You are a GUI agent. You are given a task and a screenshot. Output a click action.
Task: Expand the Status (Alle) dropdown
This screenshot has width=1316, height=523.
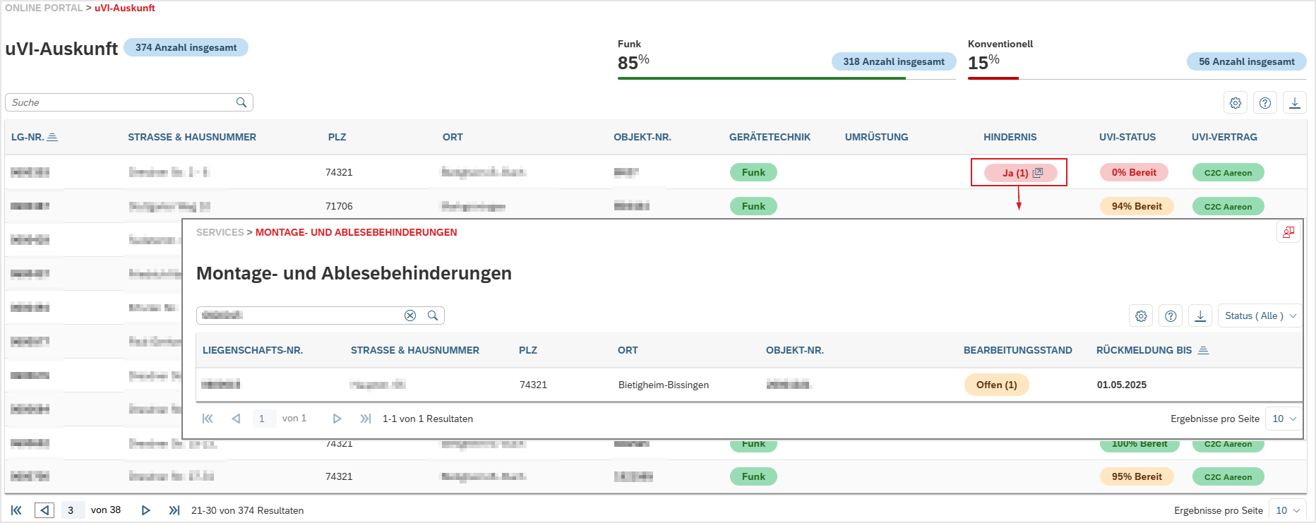pos(1260,316)
